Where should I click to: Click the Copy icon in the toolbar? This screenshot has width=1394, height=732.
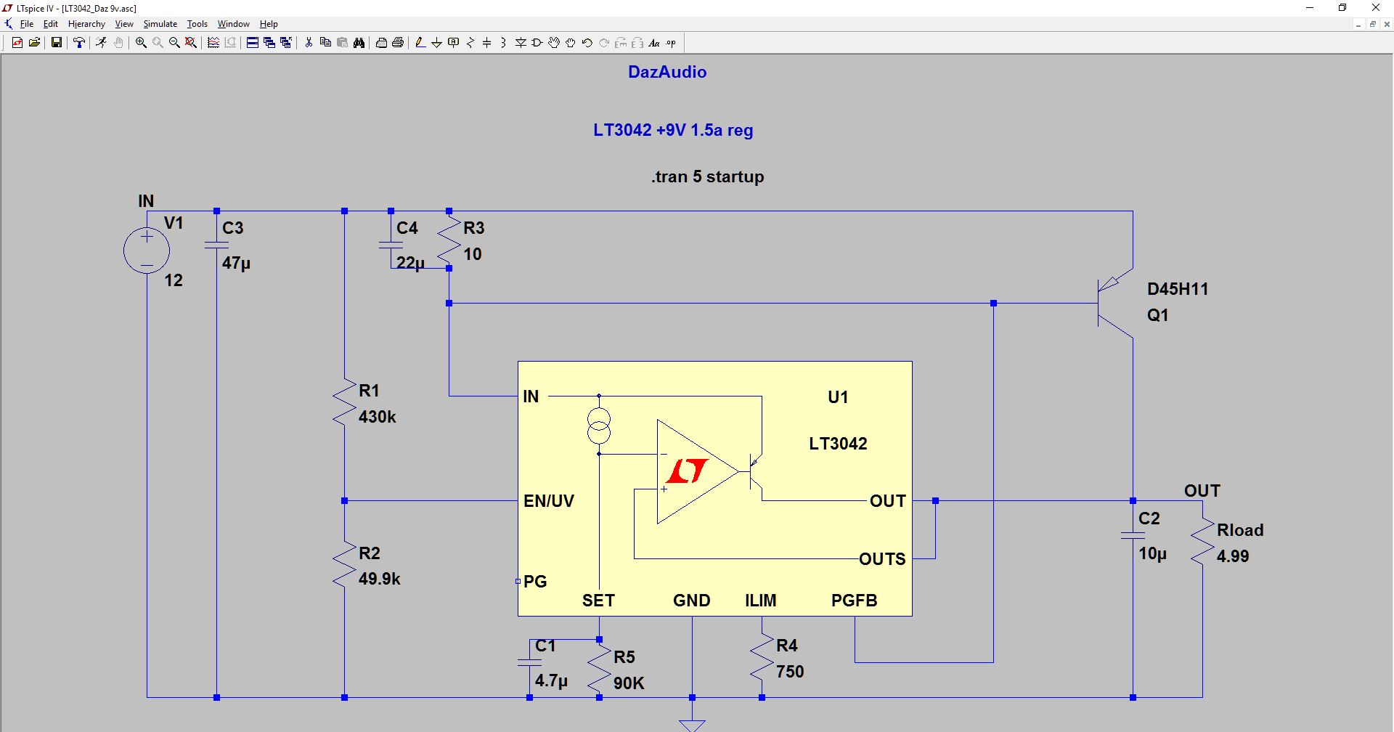pos(325,43)
